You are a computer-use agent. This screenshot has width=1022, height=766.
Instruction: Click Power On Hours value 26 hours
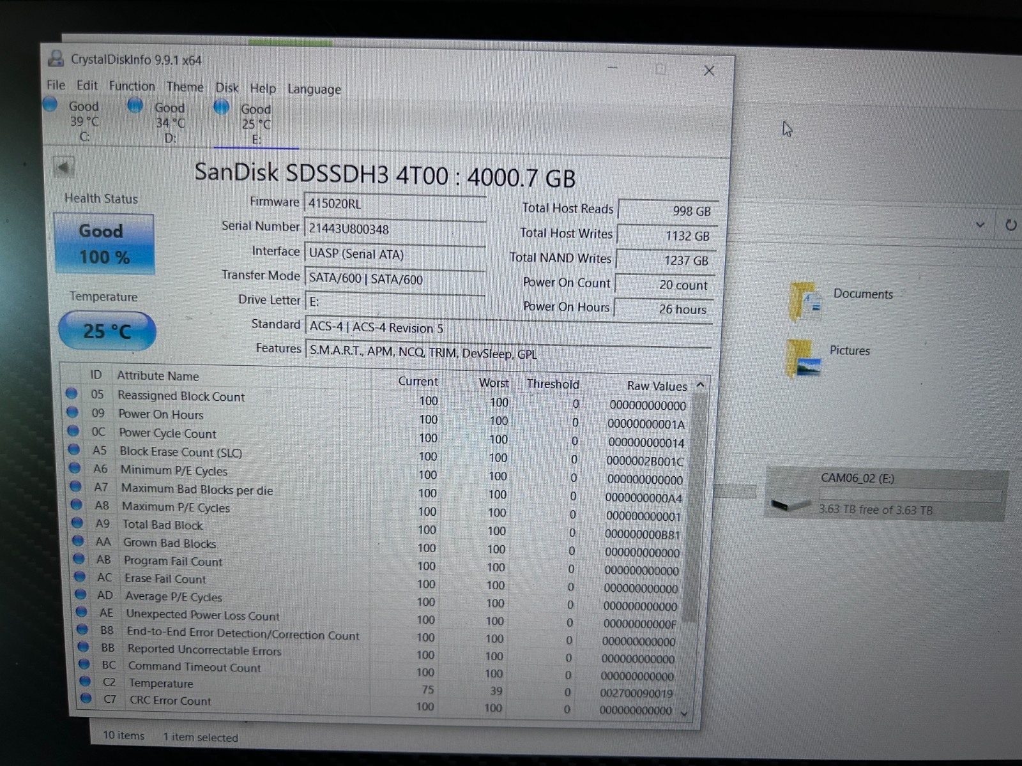click(663, 309)
